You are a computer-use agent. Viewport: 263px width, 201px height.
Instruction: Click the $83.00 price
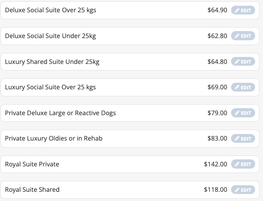pyautogui.click(x=217, y=138)
